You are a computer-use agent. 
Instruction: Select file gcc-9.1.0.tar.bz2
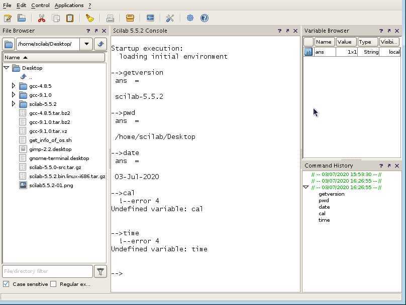49,122
